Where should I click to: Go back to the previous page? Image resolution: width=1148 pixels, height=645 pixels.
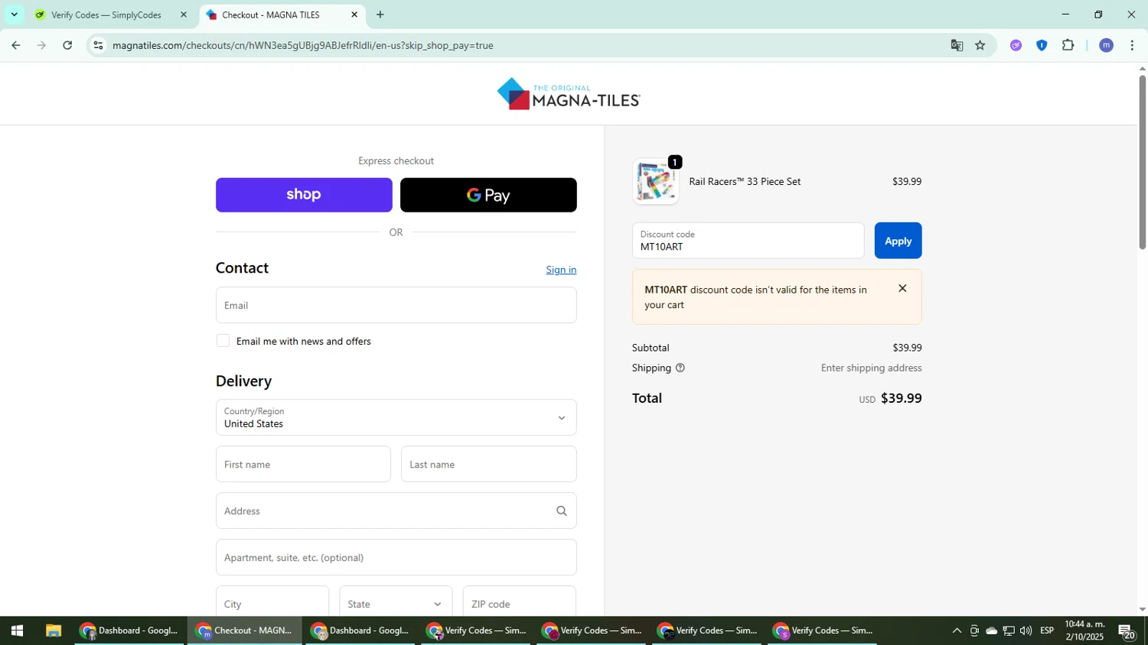(x=16, y=45)
